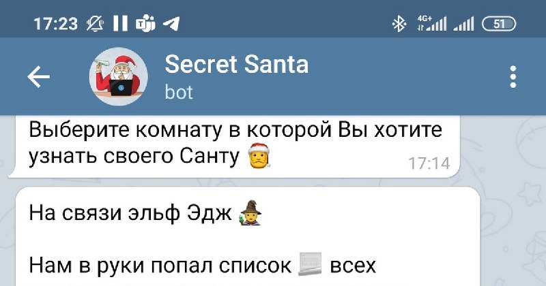The width and height of the screenshot is (546, 286).
Task: Select the 'Выберите комнату' message bubble
Action: pyautogui.click(x=234, y=147)
